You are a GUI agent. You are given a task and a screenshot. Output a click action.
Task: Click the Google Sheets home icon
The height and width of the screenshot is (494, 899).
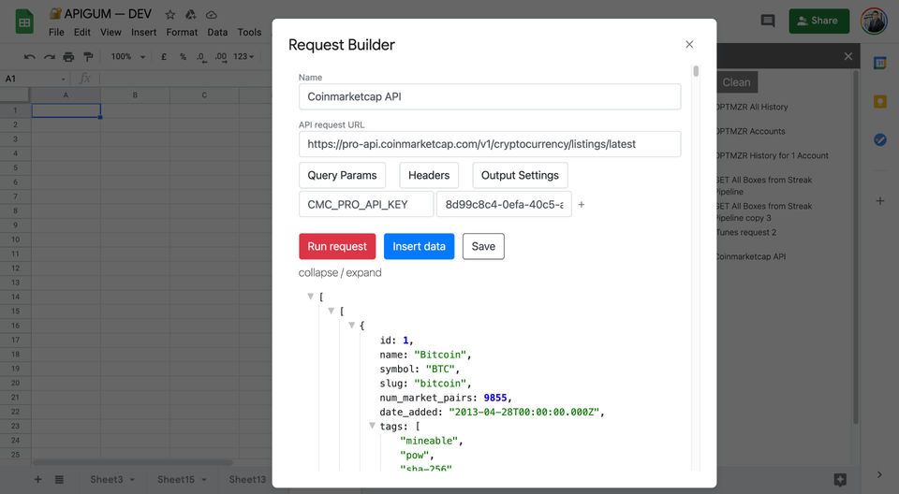click(24, 22)
